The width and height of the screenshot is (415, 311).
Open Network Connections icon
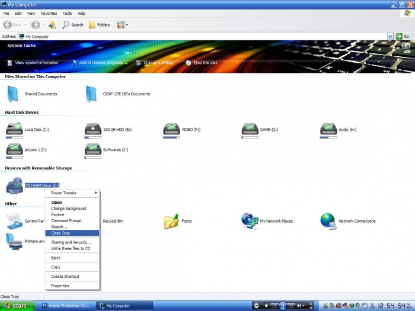tap(328, 221)
